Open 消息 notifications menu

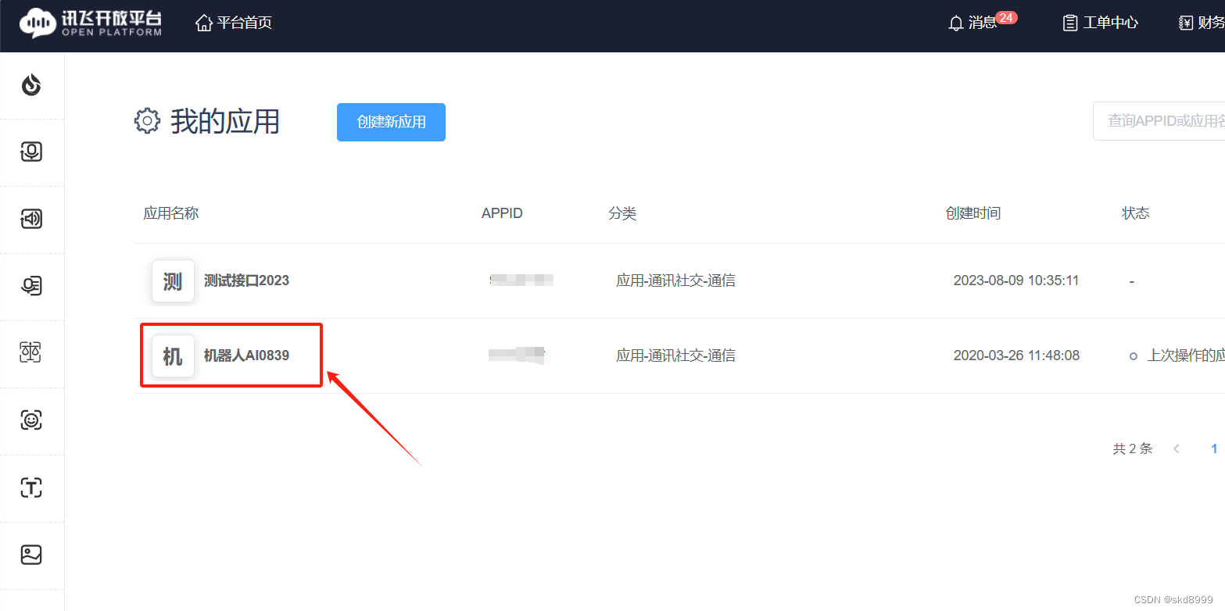[983, 23]
